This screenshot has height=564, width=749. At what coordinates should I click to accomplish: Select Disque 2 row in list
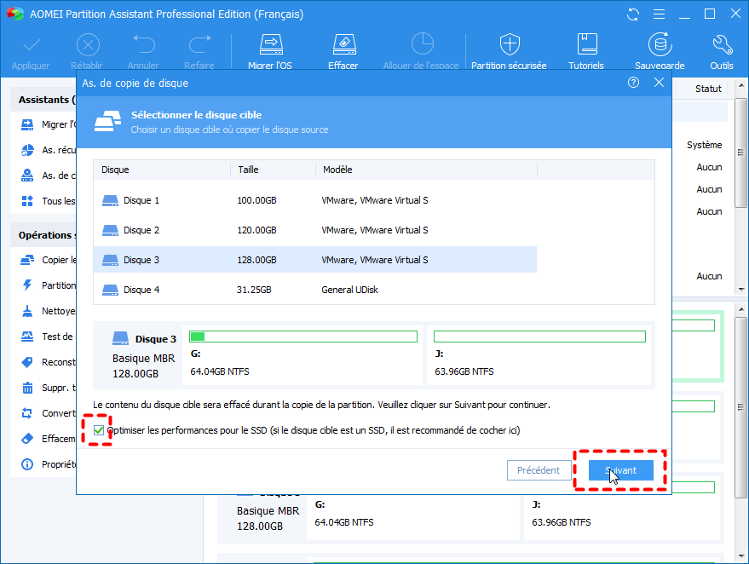click(x=314, y=230)
